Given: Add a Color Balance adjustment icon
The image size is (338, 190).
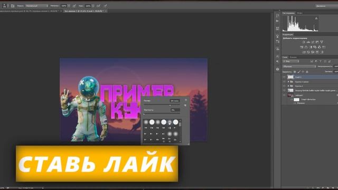Looking at the screenshot, I should pos(306,47).
